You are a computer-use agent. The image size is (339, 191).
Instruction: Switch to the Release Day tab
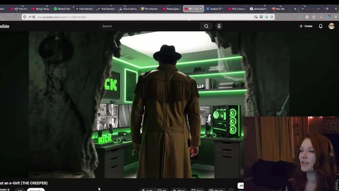point(172,9)
